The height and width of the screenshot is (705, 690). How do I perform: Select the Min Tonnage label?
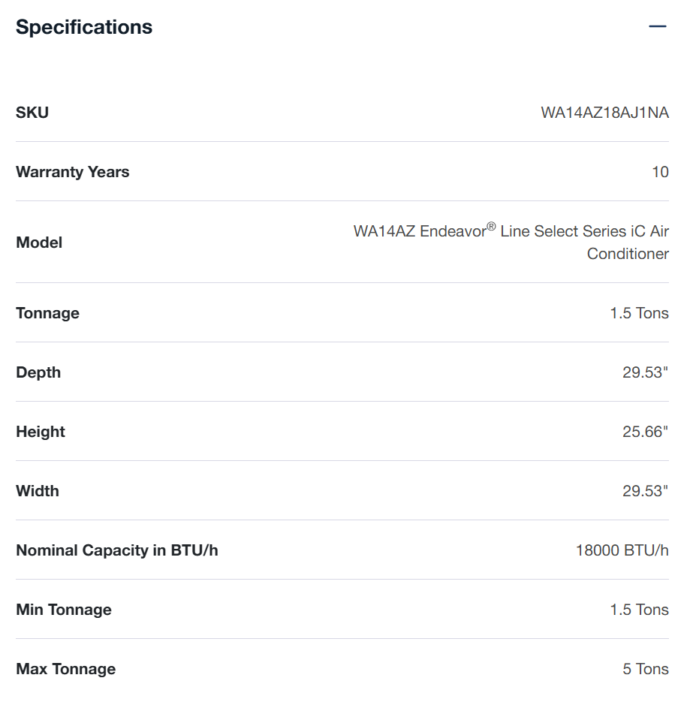[64, 610]
